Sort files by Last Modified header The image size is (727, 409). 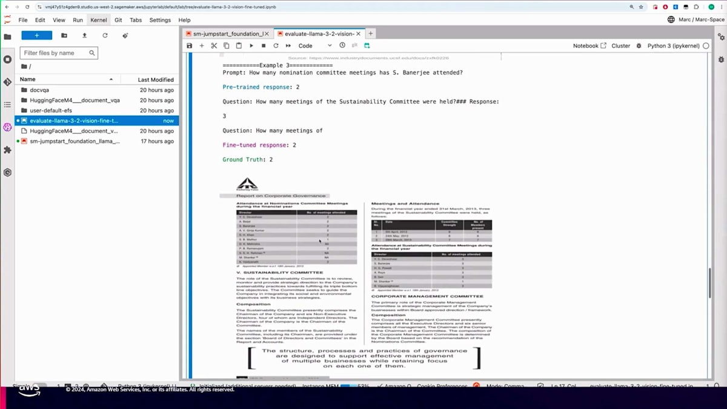156,79
